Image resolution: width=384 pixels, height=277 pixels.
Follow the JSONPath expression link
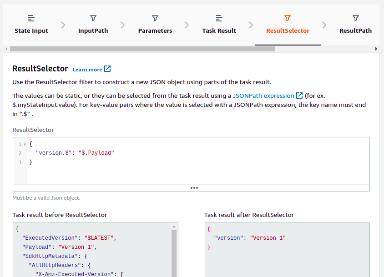click(263, 96)
